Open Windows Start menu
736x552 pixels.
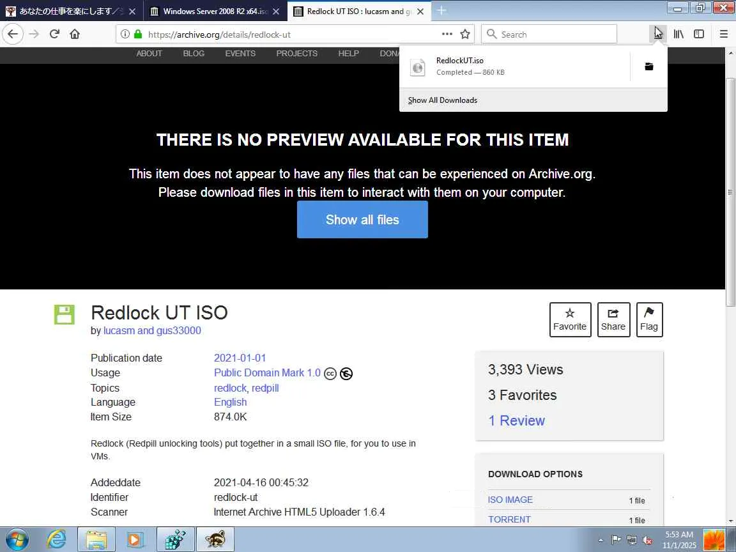coord(17,540)
